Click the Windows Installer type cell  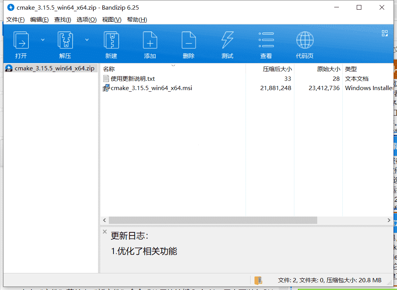369,88
